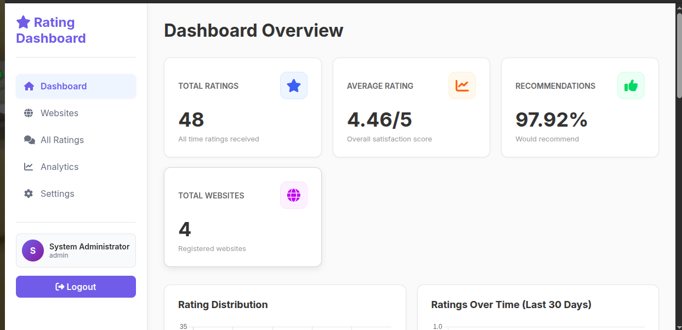This screenshot has height=330, width=682.
Task: Click the purple S avatar circle
Action: [x=32, y=251]
